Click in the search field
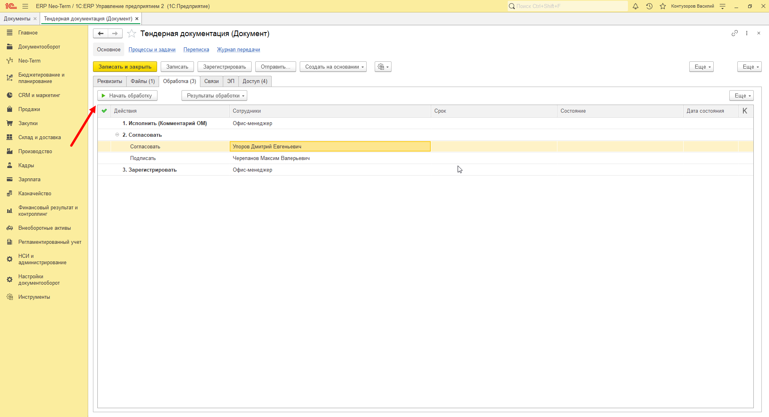This screenshot has height=417, width=769. click(x=568, y=6)
